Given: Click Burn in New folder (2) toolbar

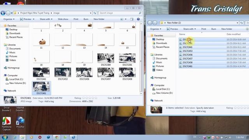Looking at the screenshot, I should tap(214, 29).
